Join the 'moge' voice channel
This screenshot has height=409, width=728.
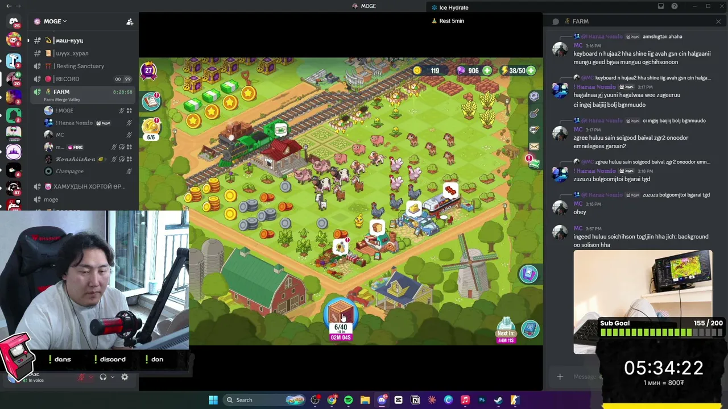pos(51,199)
